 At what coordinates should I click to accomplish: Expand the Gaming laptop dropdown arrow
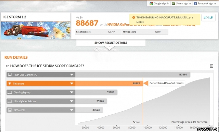[72, 92]
